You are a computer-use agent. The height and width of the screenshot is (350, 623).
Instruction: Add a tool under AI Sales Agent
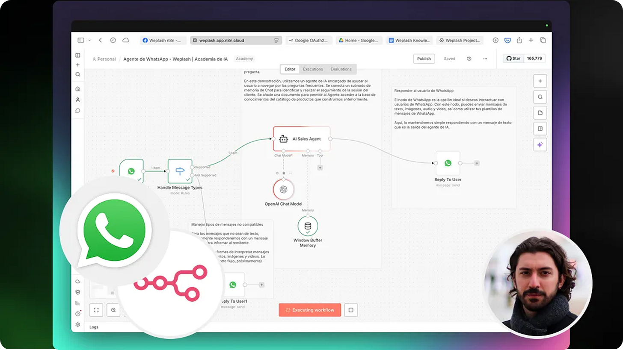click(320, 168)
